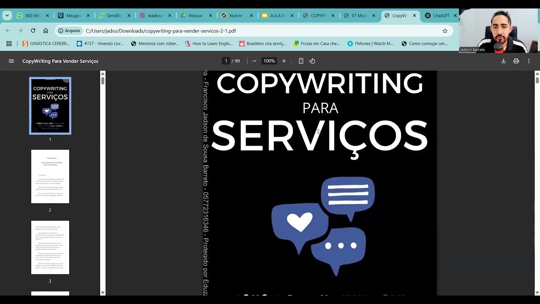Click the thumbnail panel scrollbar thumb
This screenshot has height=304, width=540.
103,80
